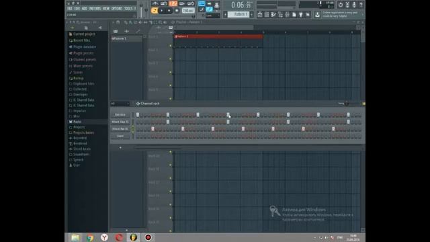The height and width of the screenshot is (242, 430).
Task: Toggle channel select LED for Hat channel
Action: coord(133,128)
